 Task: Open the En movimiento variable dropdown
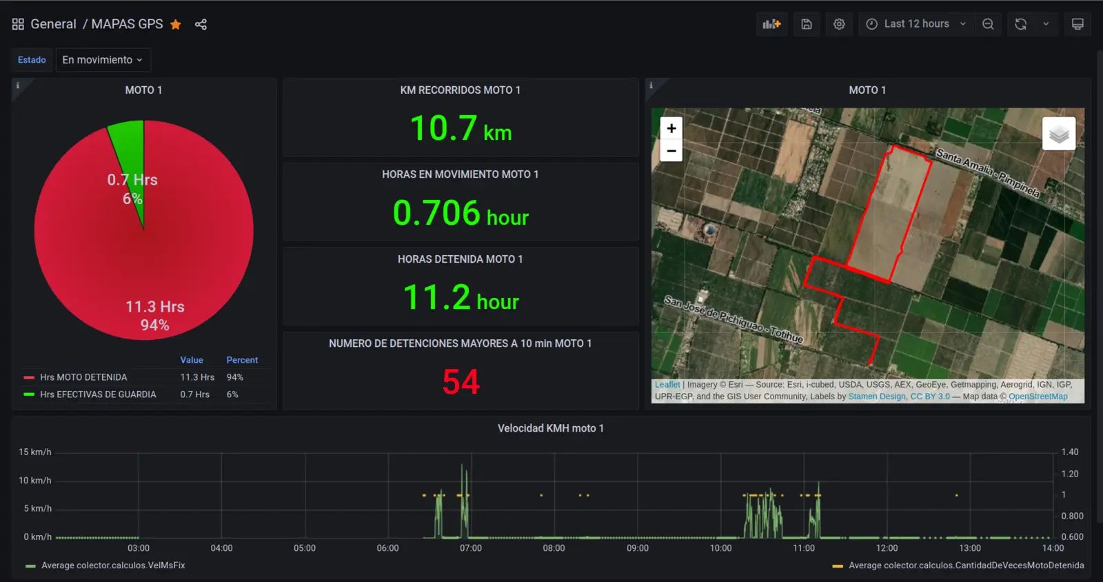click(x=103, y=60)
